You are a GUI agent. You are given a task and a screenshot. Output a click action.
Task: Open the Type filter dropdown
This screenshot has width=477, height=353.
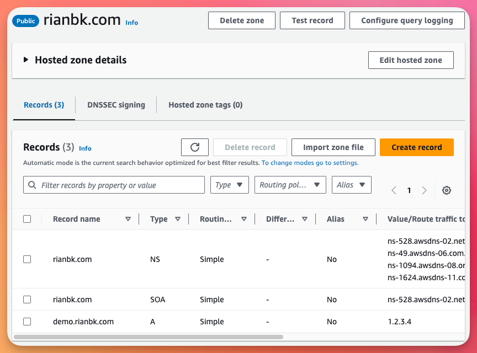coord(229,185)
